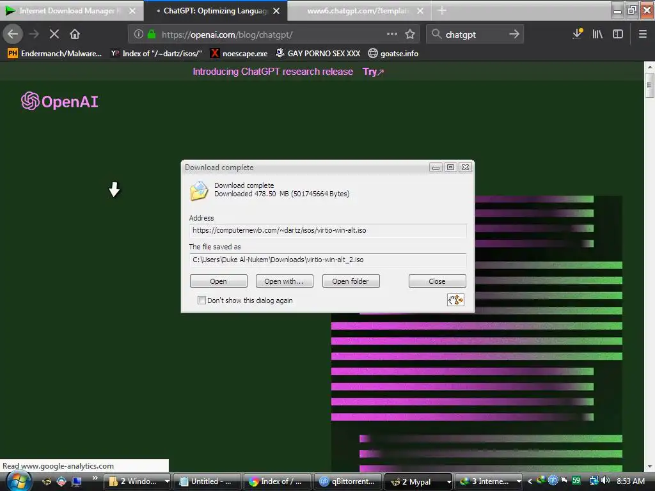
Task: Switch to the ChatGPT Optimizing Language tab
Action: pos(215,11)
